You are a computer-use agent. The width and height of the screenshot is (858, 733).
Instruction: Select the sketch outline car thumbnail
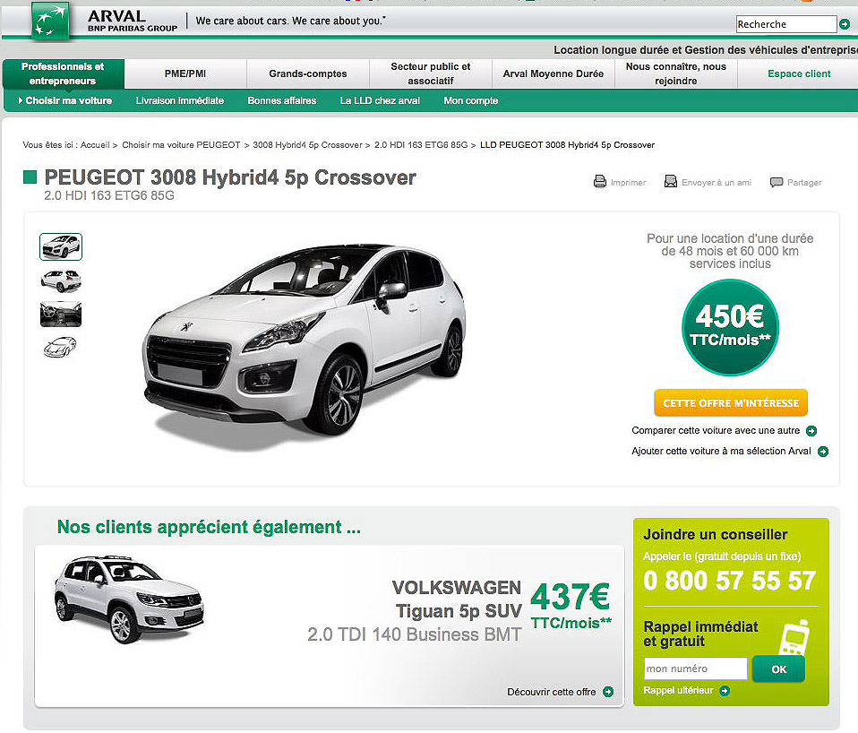60,347
